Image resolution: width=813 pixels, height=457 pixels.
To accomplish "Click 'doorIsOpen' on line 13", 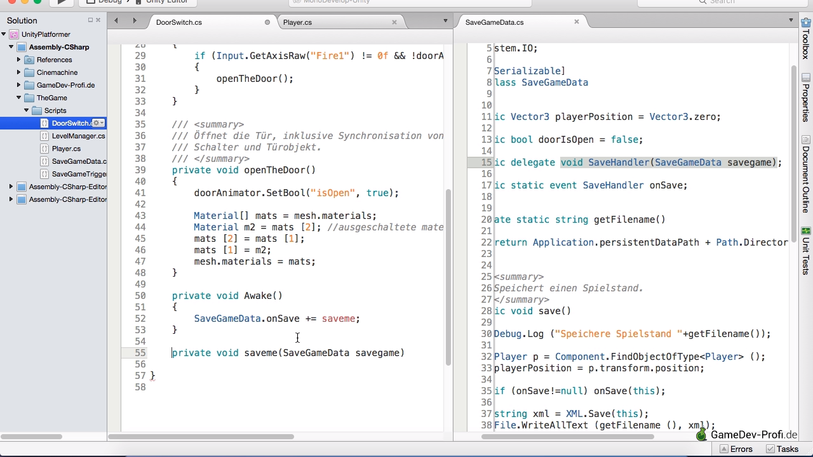I will (569, 140).
